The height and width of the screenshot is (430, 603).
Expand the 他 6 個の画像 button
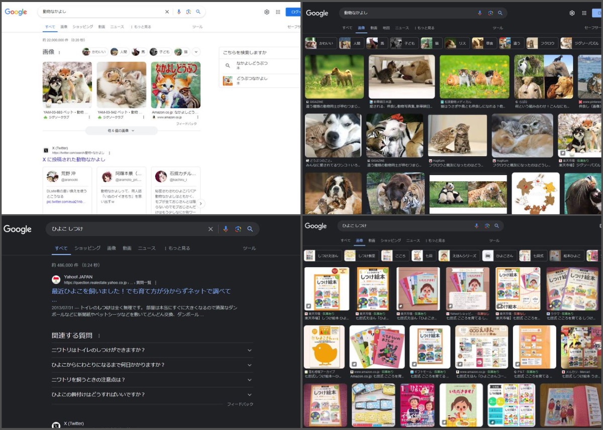point(121,130)
